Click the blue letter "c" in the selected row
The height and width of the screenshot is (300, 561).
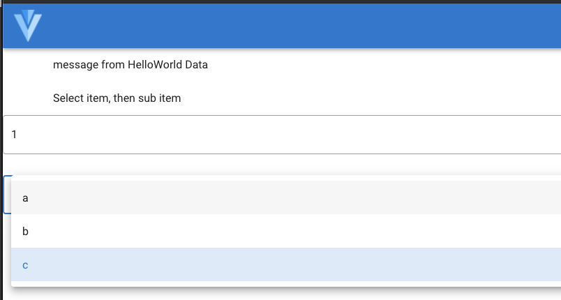click(x=25, y=265)
